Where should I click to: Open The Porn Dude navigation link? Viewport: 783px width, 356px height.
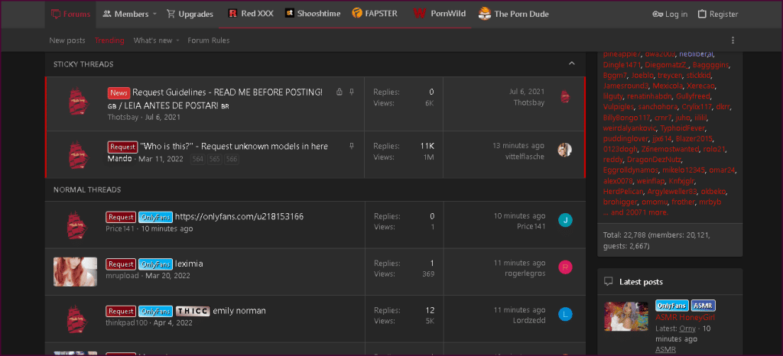coord(513,14)
